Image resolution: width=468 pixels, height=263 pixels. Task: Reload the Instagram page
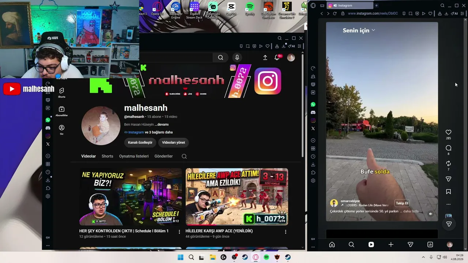pyautogui.click(x=335, y=14)
